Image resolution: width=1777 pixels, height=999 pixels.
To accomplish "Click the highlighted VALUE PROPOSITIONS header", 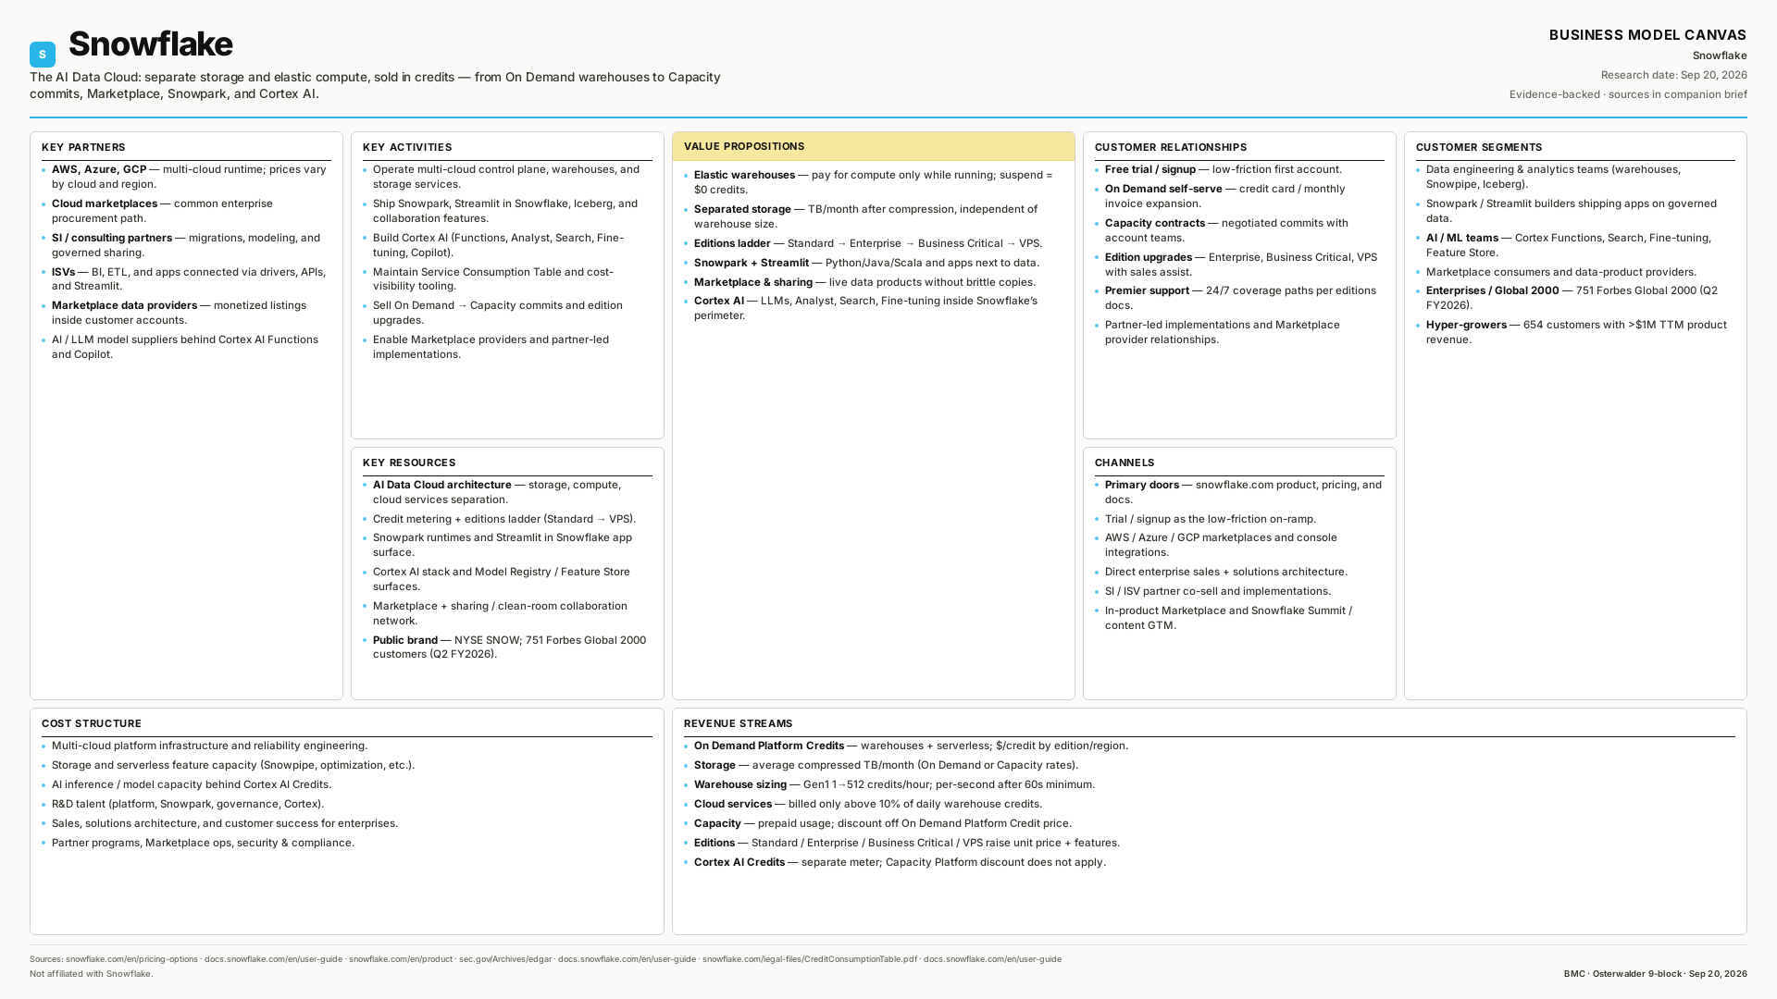I will click(x=873, y=146).
